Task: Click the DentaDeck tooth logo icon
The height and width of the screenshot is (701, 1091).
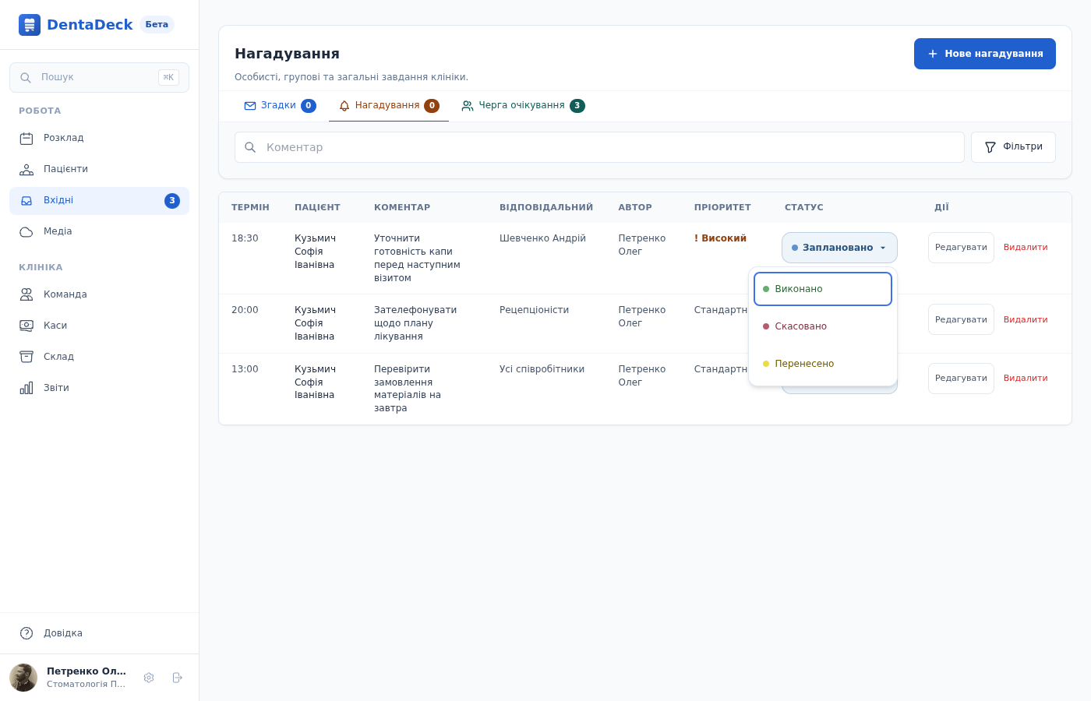Action: coord(30,25)
